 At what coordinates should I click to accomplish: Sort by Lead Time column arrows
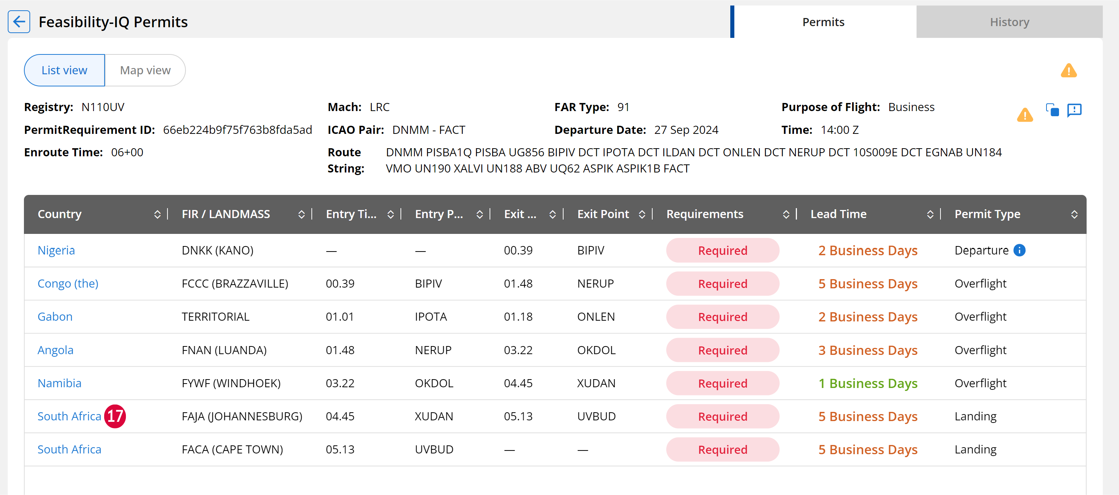930,214
